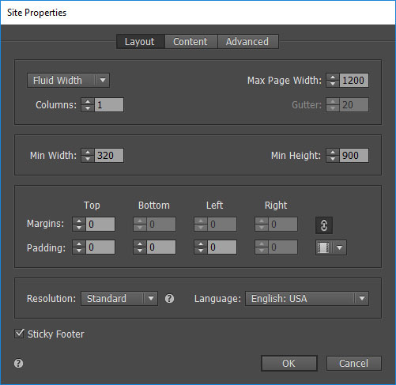
Task: Switch to the Content tab
Action: [x=190, y=42]
